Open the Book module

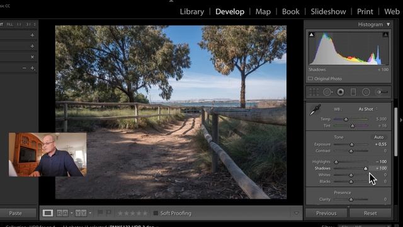(x=291, y=11)
